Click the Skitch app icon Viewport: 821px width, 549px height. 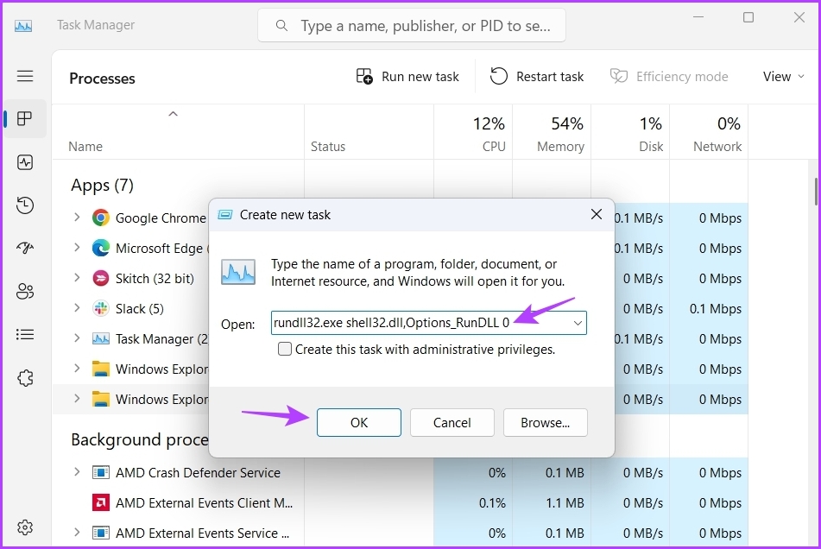(100, 279)
